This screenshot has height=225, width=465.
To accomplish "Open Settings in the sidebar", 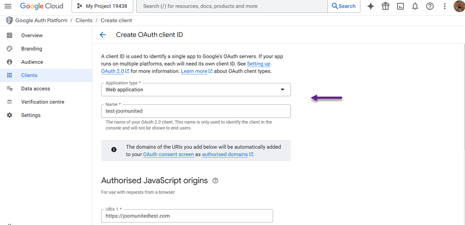I will coord(46,116).
